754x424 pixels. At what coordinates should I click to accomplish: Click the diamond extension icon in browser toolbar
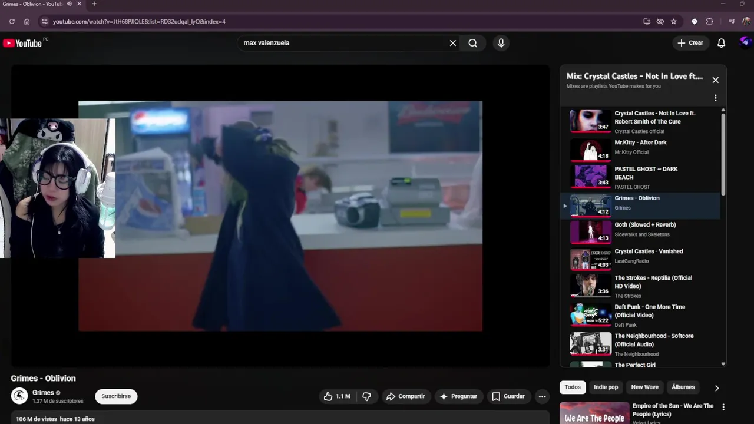[695, 21]
